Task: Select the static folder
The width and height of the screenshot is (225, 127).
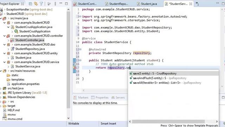Action: pos(15,75)
